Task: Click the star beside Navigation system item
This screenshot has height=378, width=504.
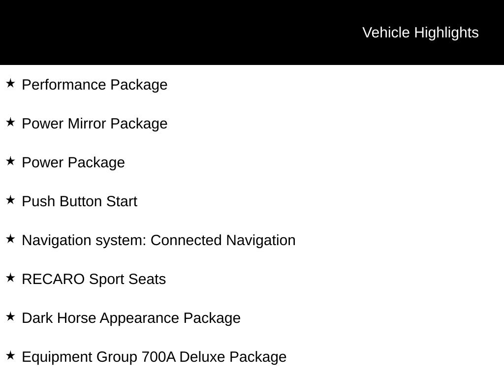Action: coord(10,239)
